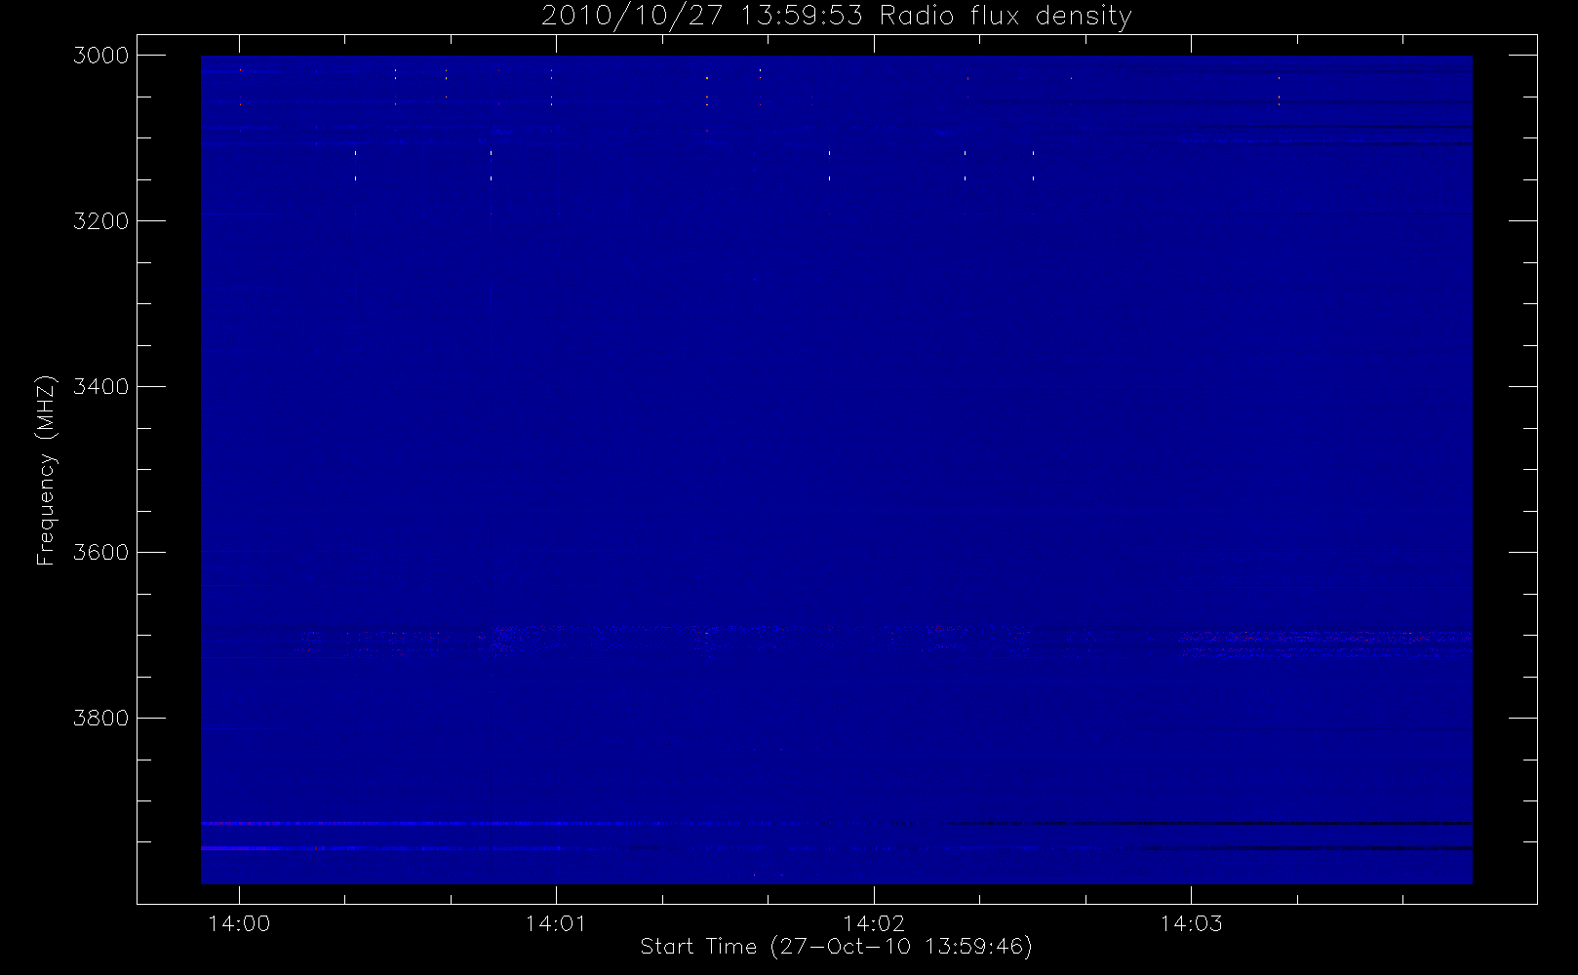Select the 3200 frequency axis label
Viewport: 1578px width, 975px height.
point(101,221)
